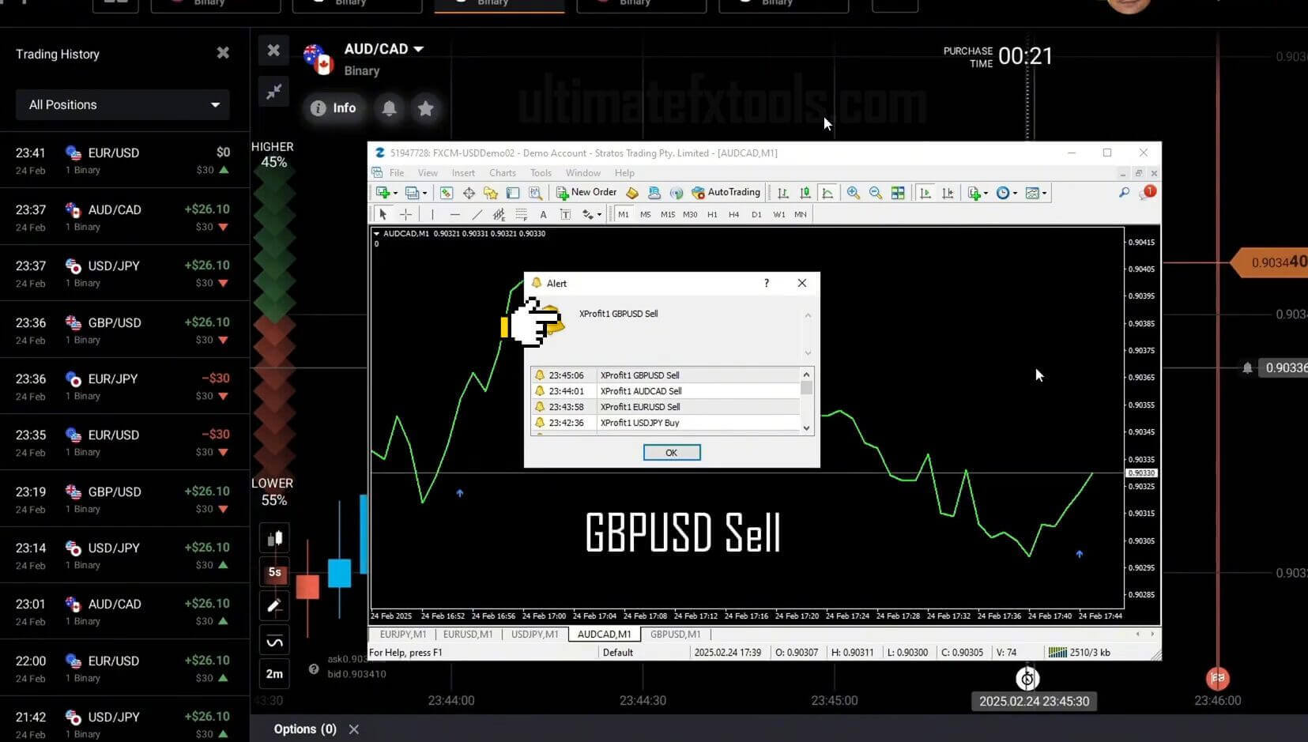Open the AUD/CAD currency pair selector

click(x=383, y=48)
